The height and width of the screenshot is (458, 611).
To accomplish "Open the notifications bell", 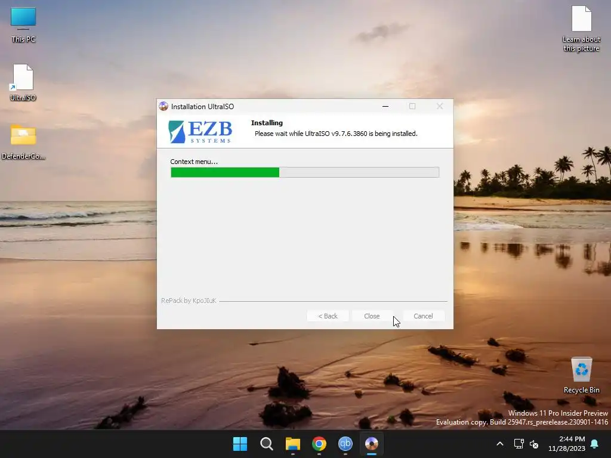I will point(595,444).
